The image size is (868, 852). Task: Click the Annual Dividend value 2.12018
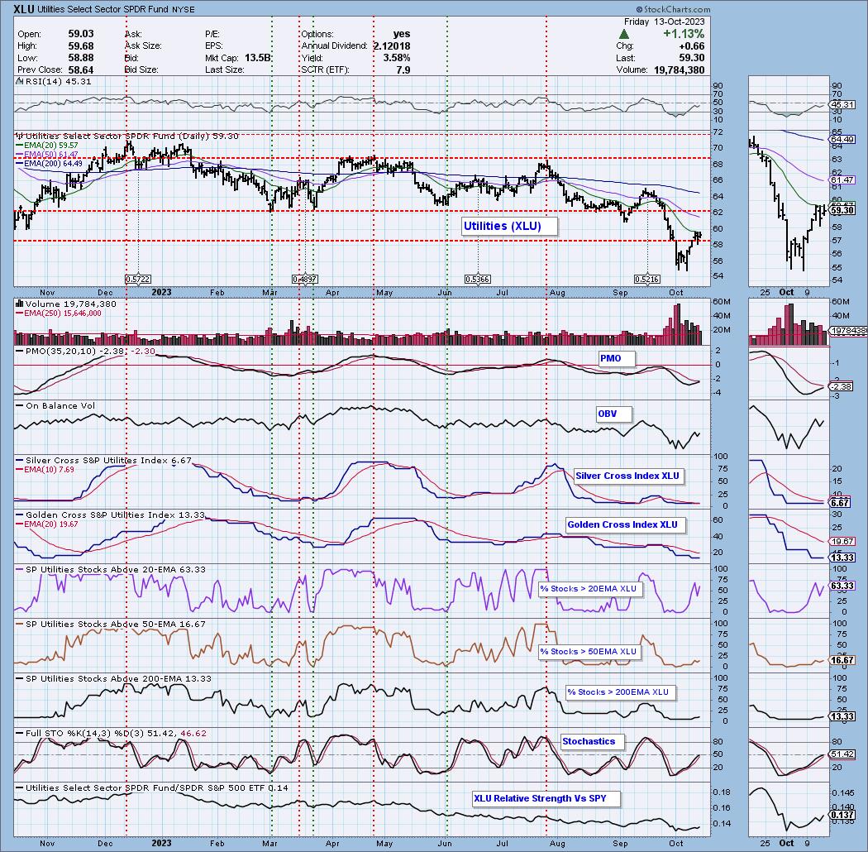tap(392, 46)
